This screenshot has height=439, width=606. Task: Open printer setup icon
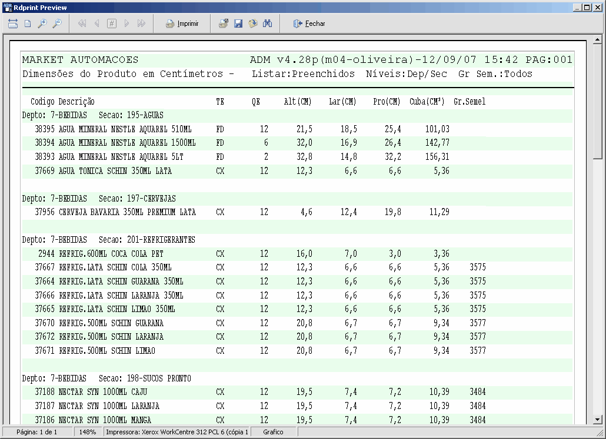tap(224, 24)
